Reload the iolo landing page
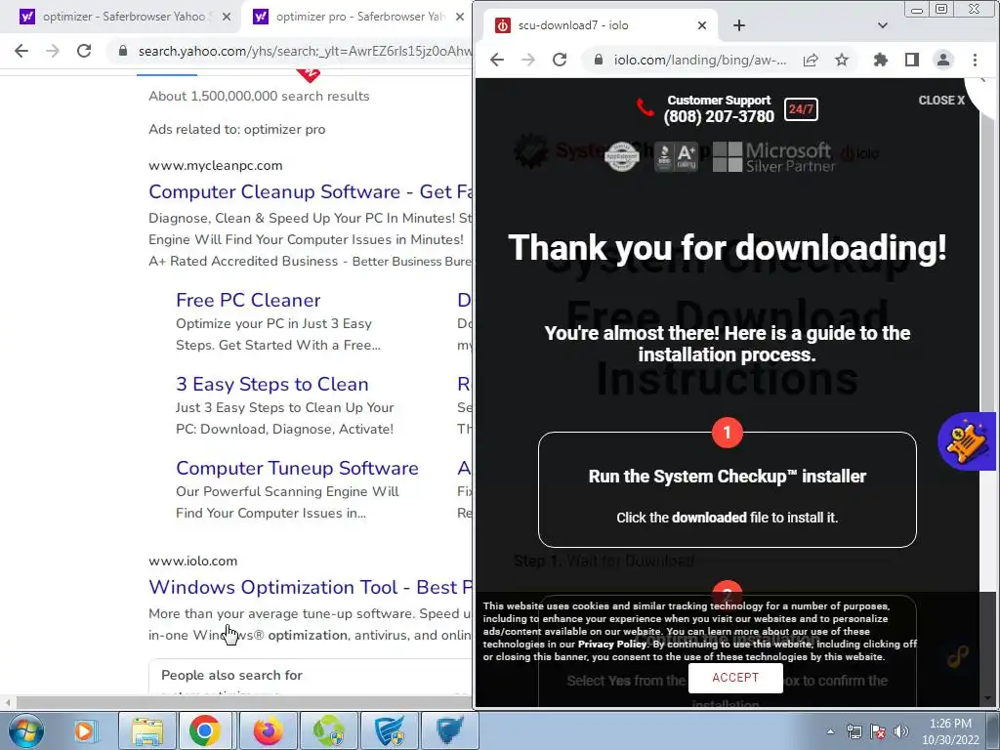Screen dimensions: 1000x750 coord(560,60)
